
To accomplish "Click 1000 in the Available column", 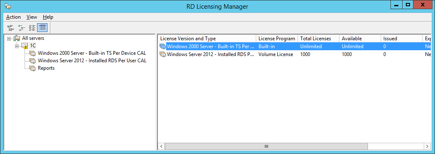I will coord(347,54).
